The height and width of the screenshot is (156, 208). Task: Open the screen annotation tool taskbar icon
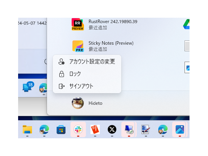pyautogui.click(x=146, y=129)
